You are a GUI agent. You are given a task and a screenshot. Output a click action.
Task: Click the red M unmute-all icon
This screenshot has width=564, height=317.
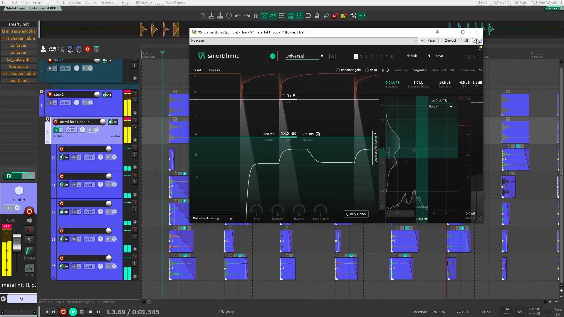[x=334, y=16]
